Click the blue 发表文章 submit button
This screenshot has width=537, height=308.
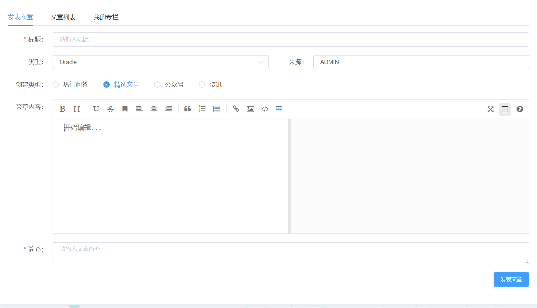tap(511, 279)
